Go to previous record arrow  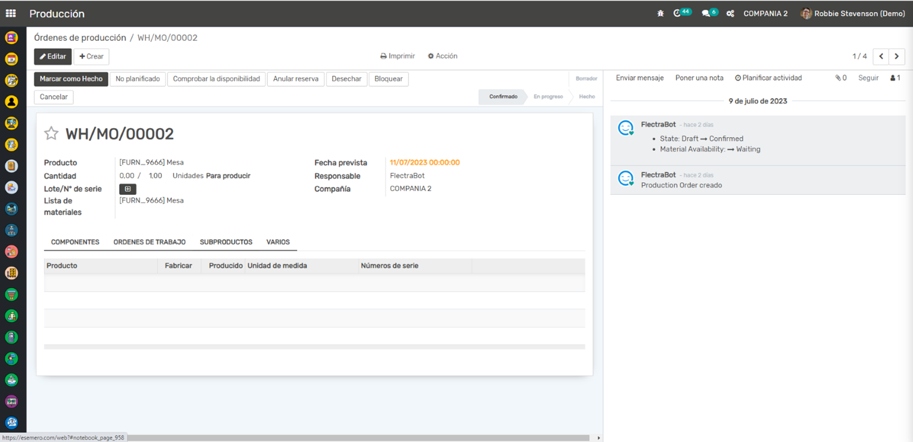click(x=881, y=57)
